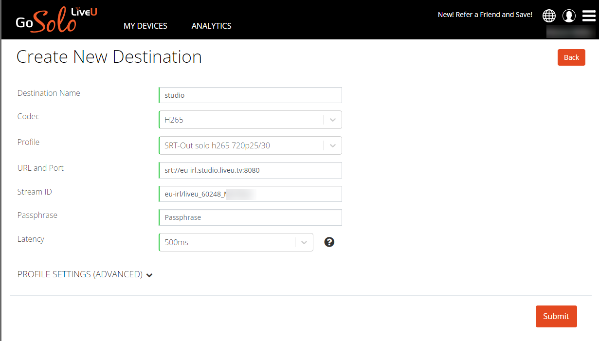Click the Refer a Friend link
Screen dimensions: 599x341
[485, 15]
